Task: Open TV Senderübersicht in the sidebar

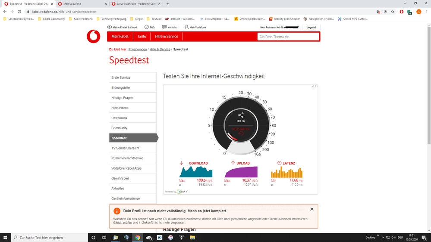Action: (132, 148)
